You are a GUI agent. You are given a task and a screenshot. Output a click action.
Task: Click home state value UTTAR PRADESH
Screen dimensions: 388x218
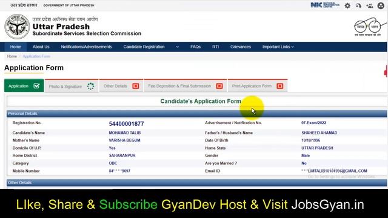coord(317,148)
